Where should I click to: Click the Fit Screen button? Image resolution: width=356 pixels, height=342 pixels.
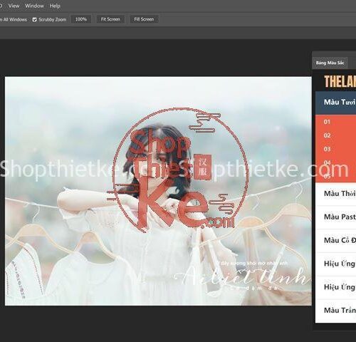pos(110,19)
